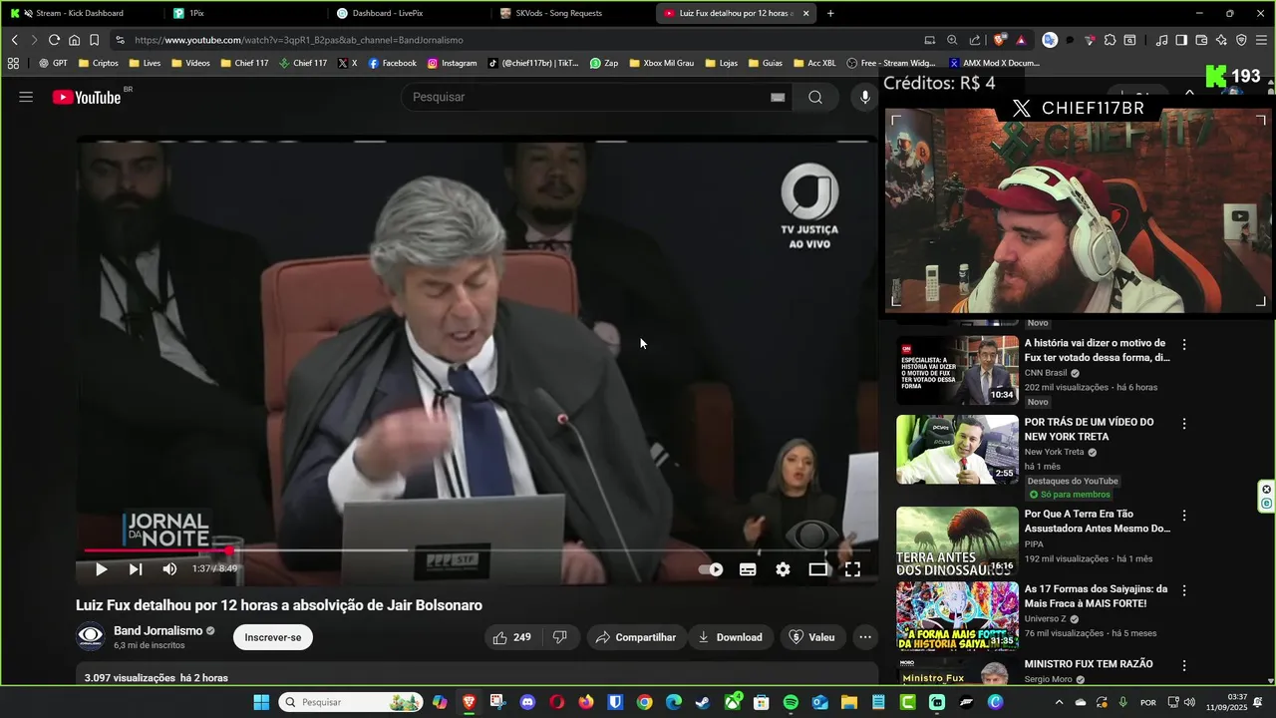Open the browser extensions puzzle icon
Image resolution: width=1276 pixels, height=718 pixels.
(1110, 40)
